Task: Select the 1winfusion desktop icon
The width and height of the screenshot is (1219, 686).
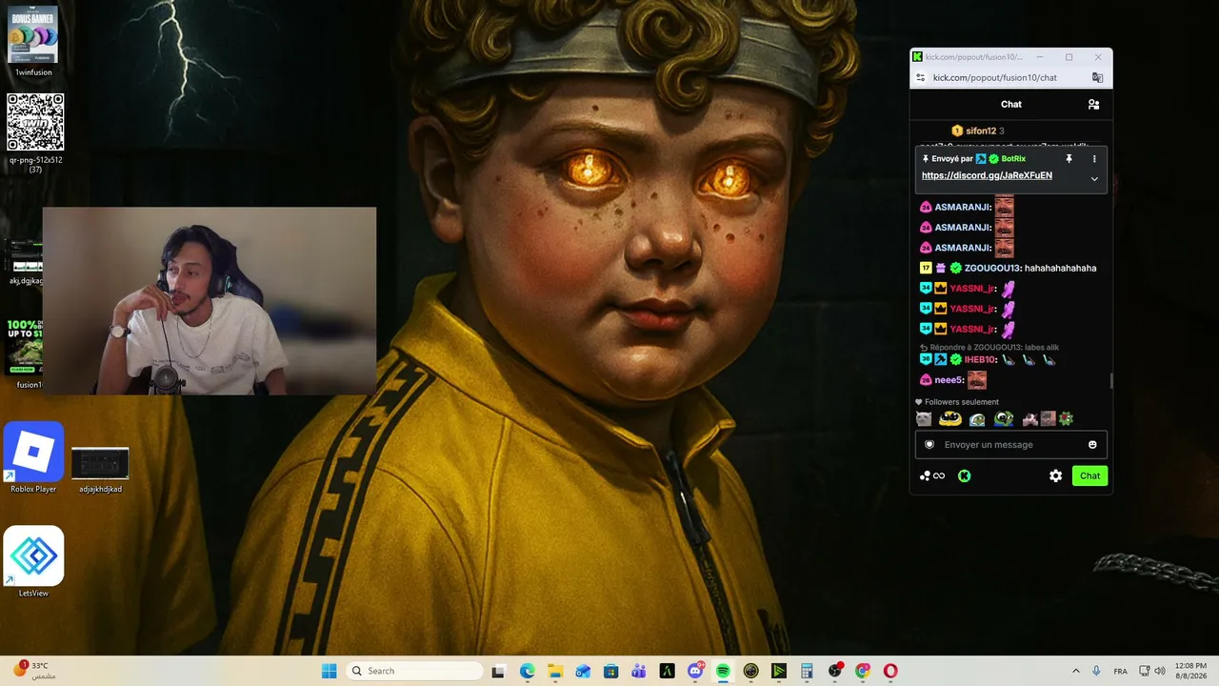Action: coord(33,41)
